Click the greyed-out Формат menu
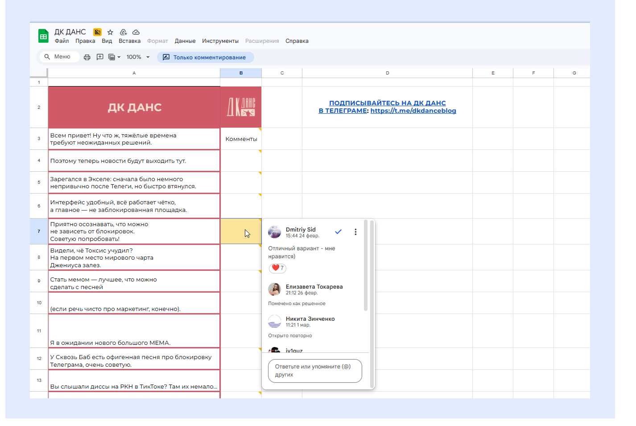Viewport: 636px width, 426px height. point(158,41)
